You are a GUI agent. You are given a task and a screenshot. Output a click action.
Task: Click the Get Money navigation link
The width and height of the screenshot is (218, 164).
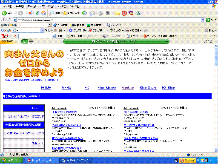[107, 88]
